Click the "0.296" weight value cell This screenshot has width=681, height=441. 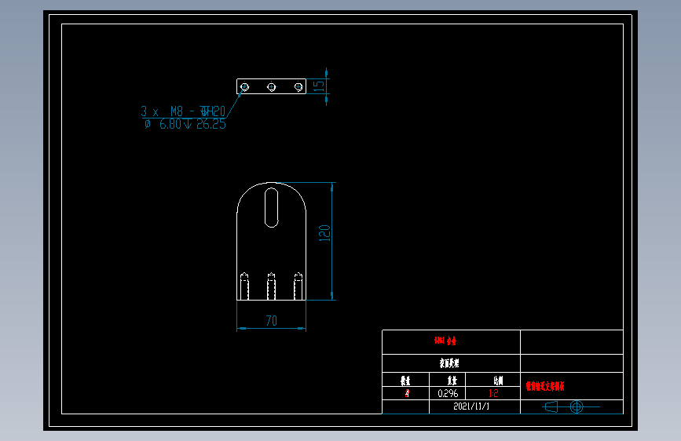[x=448, y=393]
